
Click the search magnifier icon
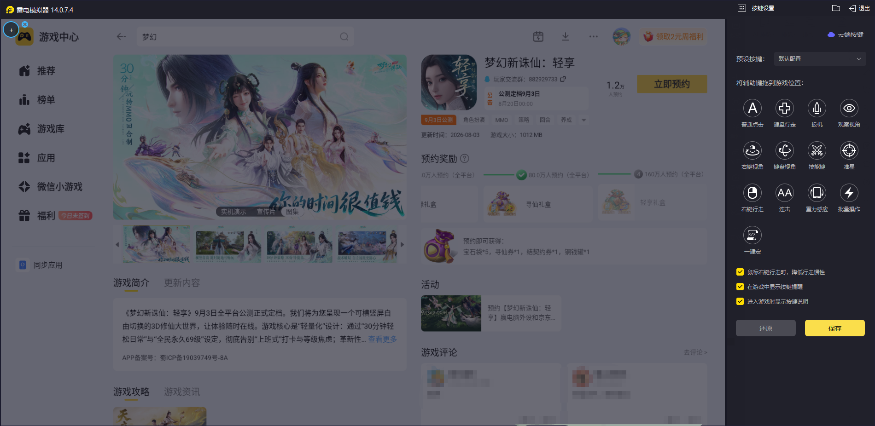tap(344, 37)
